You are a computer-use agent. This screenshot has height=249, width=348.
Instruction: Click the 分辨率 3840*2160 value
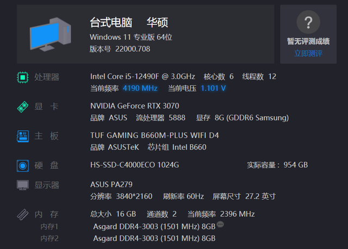pyautogui.click(x=121, y=197)
